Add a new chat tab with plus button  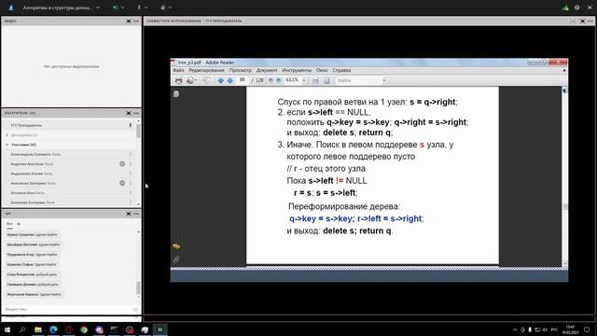point(19,224)
